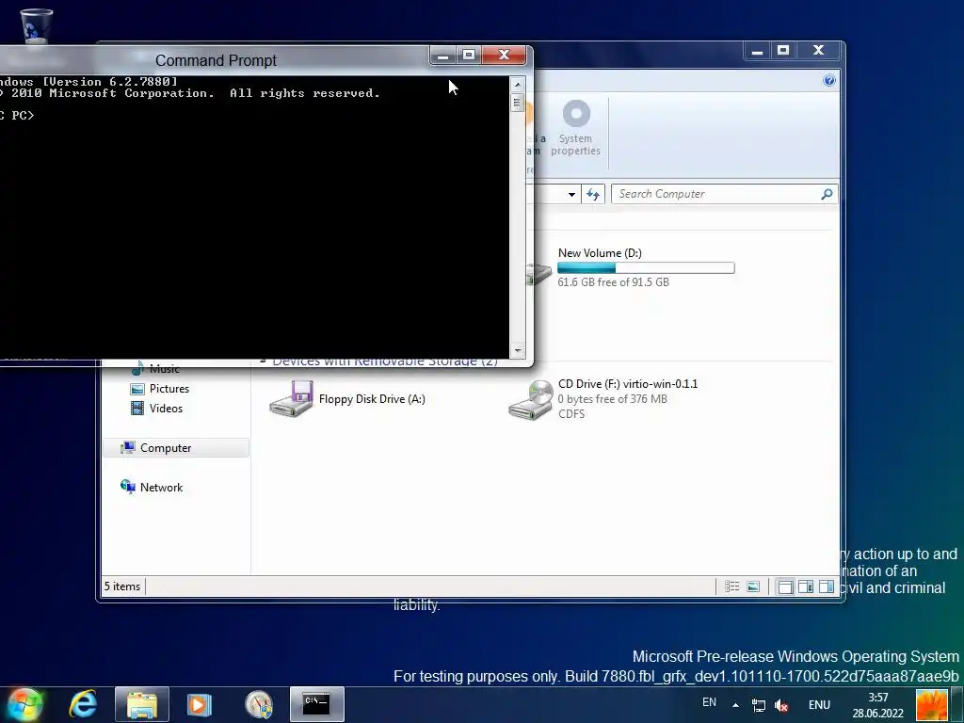This screenshot has height=723, width=964.
Task: Click the New Volume (D:) capacity bar
Action: [x=646, y=268]
